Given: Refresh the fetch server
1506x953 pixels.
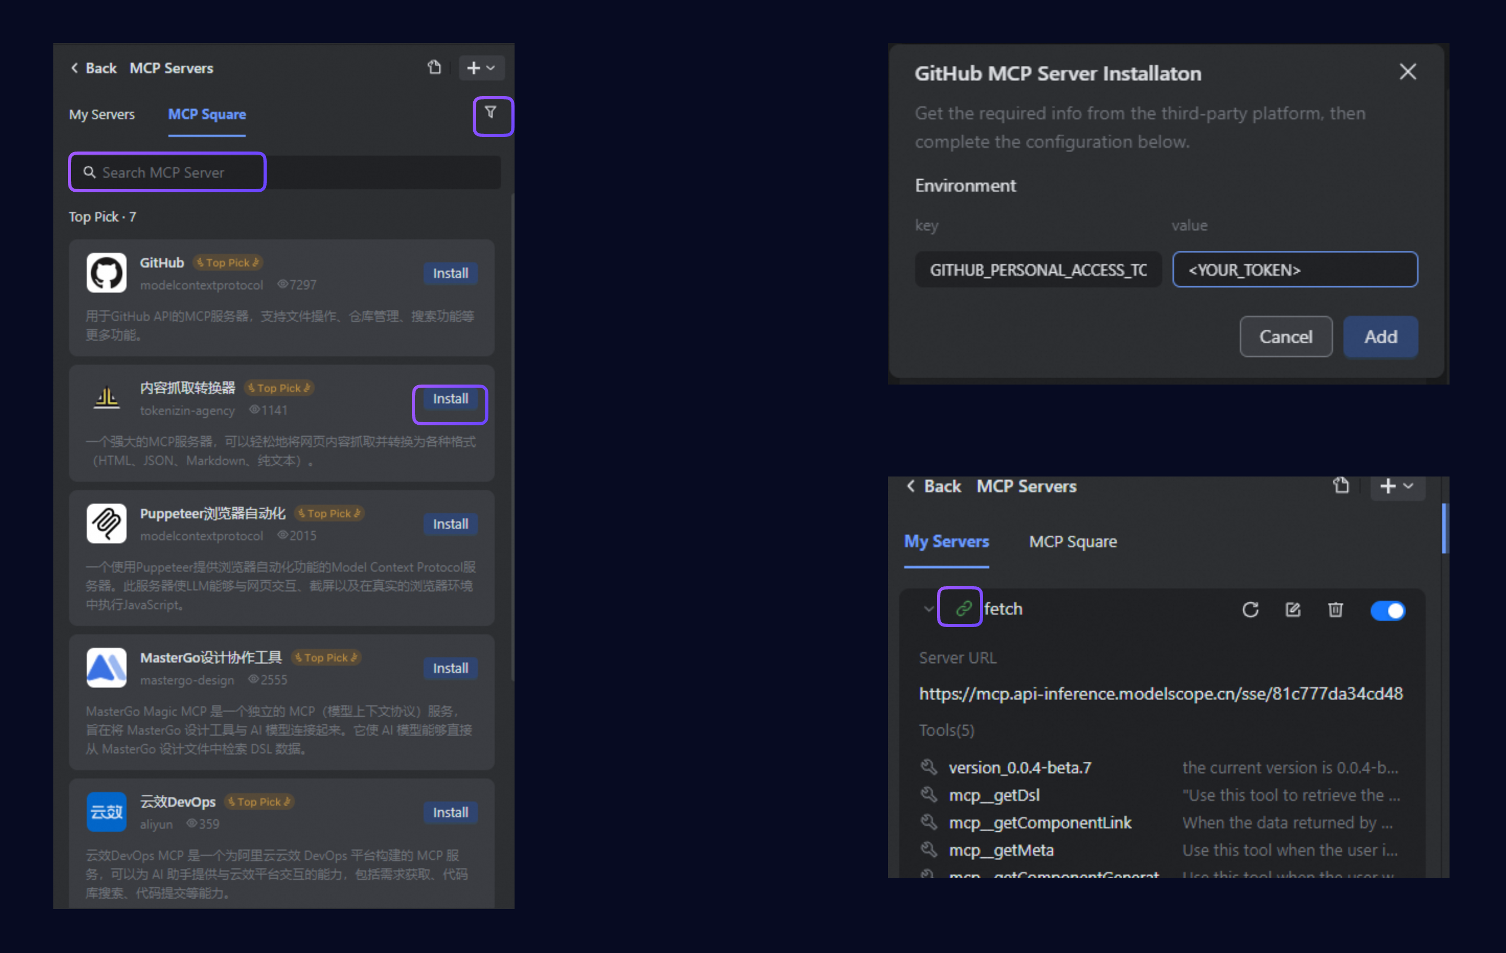Looking at the screenshot, I should click(1250, 610).
